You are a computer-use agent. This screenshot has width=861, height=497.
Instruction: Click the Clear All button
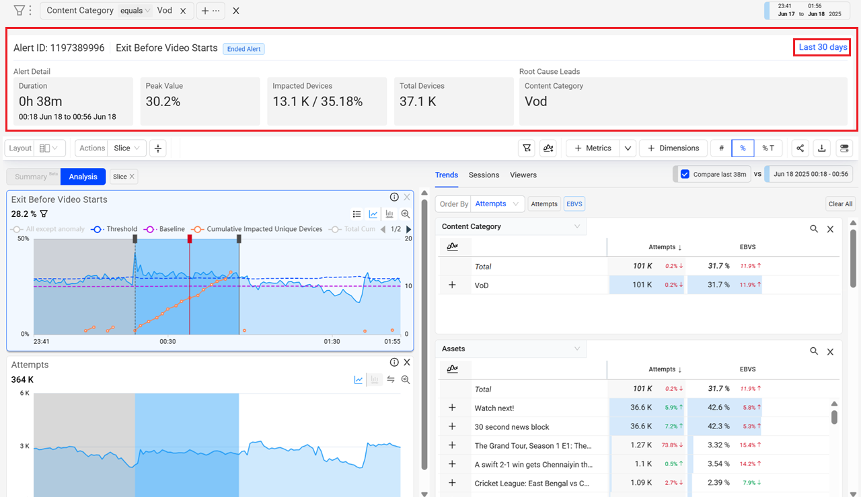pos(840,204)
